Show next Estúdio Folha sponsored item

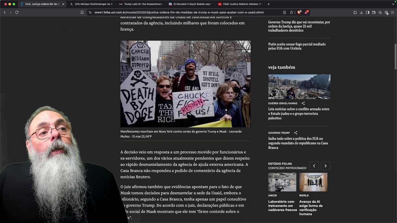(x=325, y=166)
